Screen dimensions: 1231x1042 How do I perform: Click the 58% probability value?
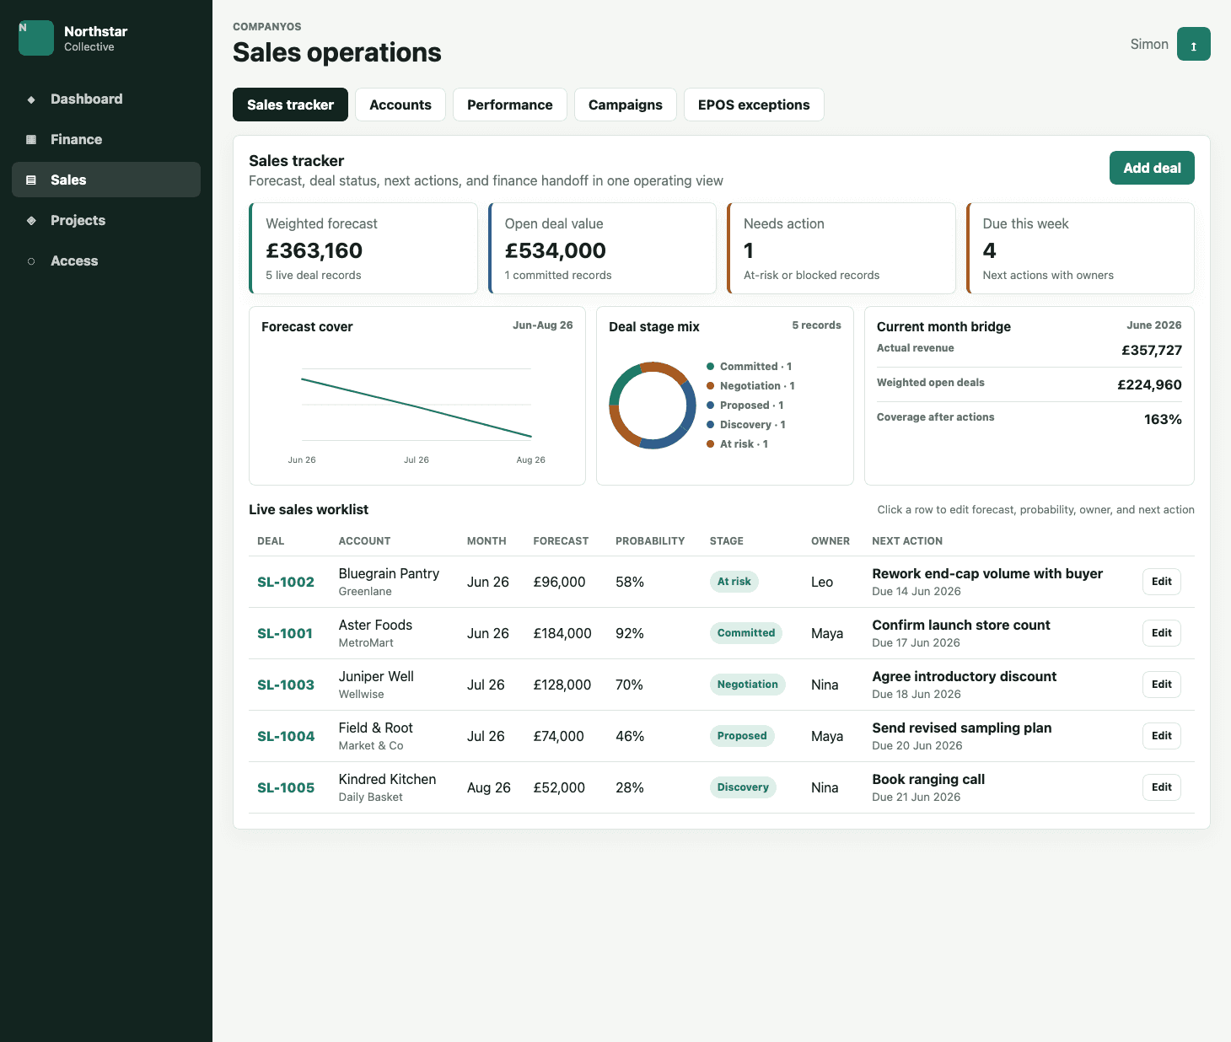(630, 582)
